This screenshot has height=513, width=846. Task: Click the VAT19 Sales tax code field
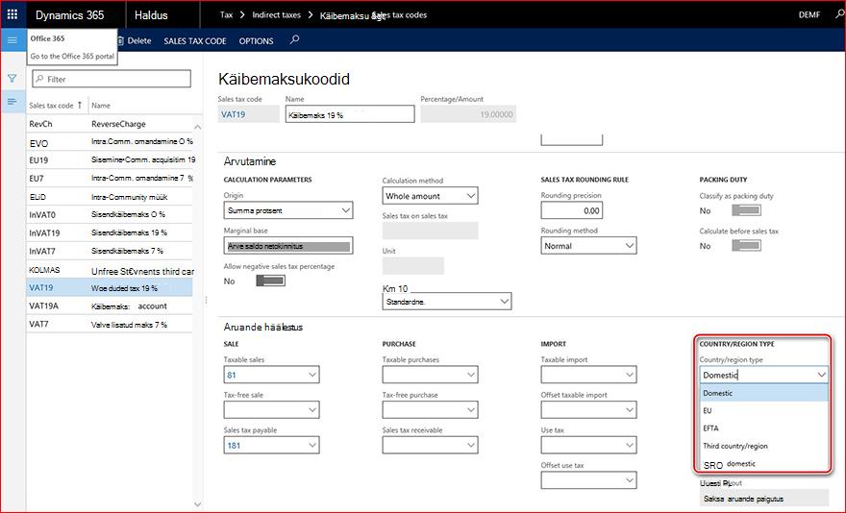click(x=249, y=114)
